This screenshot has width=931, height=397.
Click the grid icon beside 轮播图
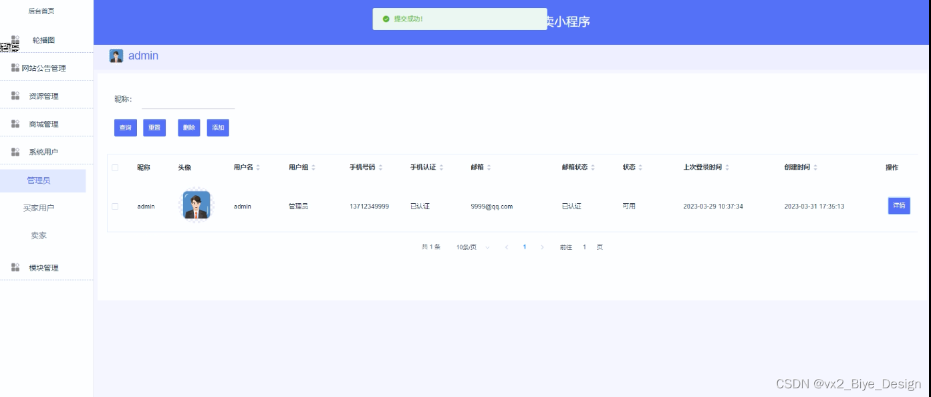pos(15,40)
